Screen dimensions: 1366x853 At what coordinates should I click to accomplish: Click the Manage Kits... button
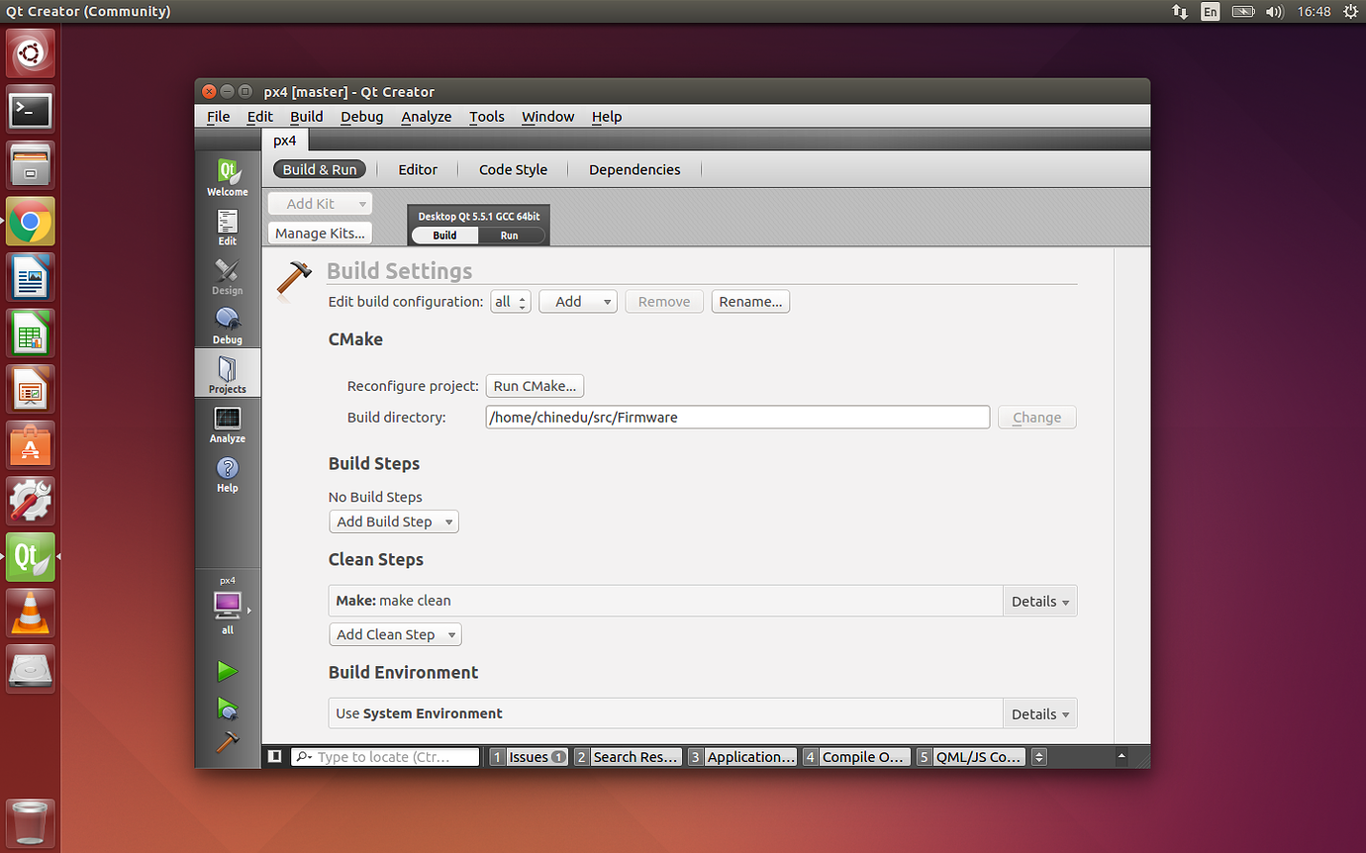[320, 234]
